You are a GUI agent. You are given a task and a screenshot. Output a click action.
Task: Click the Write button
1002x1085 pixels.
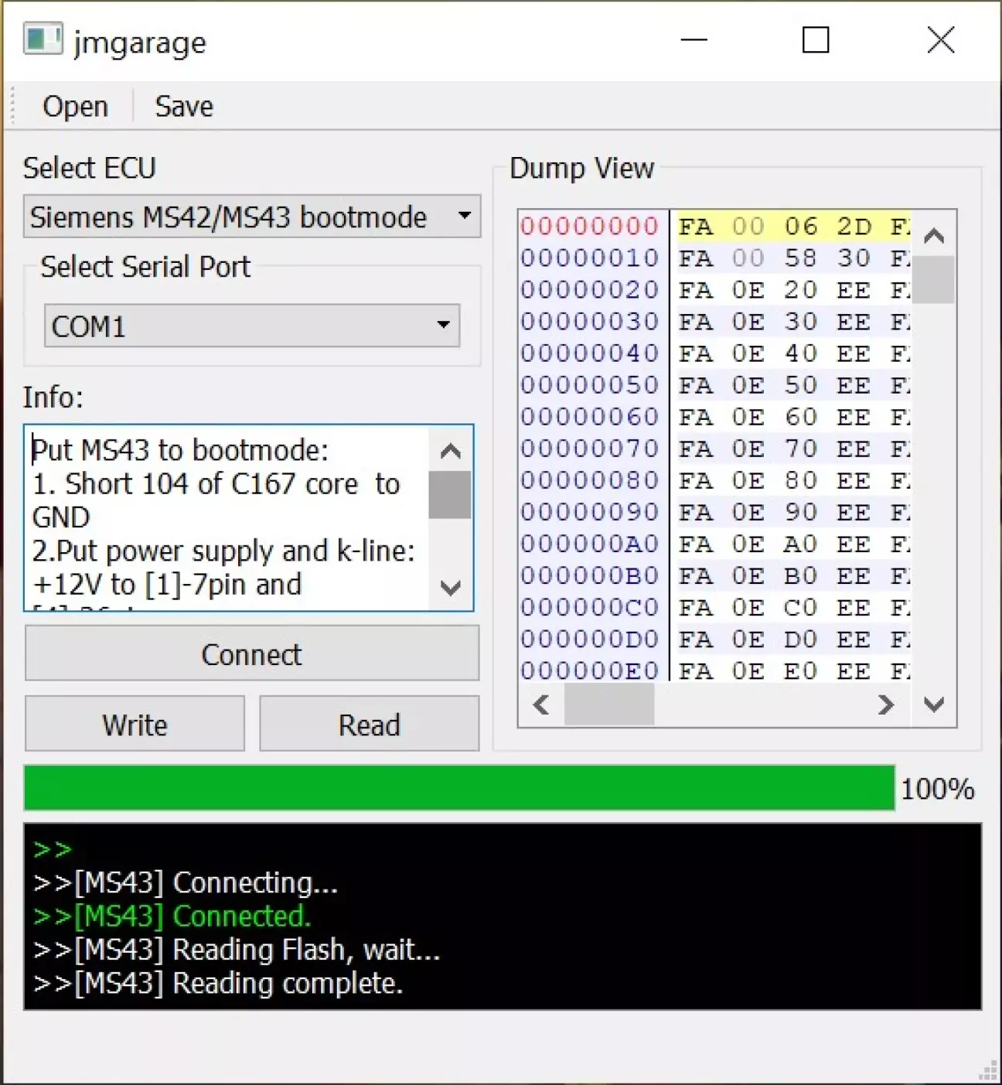tap(135, 725)
